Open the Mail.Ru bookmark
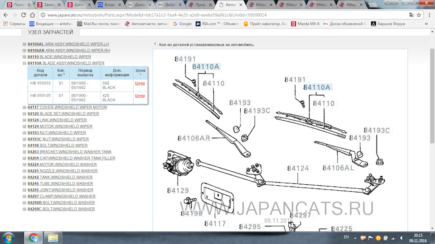The height and width of the screenshot is (244, 435). [98, 24]
